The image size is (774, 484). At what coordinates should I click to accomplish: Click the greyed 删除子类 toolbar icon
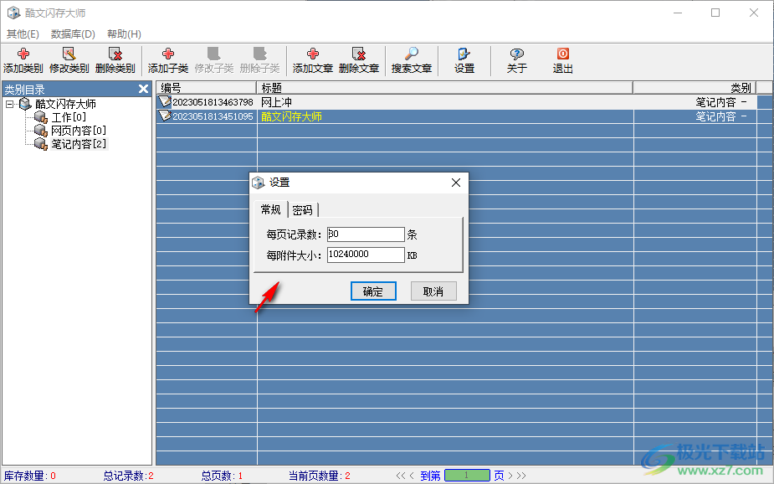tap(259, 61)
